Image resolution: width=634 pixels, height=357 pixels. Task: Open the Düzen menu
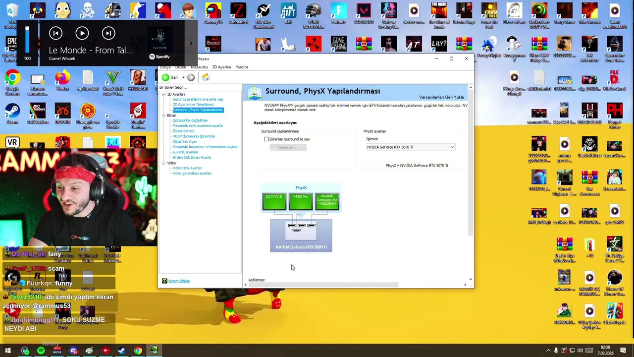(x=180, y=67)
